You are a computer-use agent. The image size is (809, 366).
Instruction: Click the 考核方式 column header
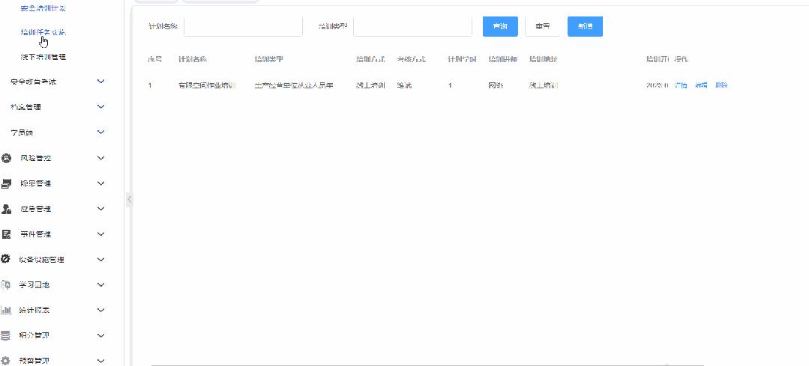[x=411, y=59]
